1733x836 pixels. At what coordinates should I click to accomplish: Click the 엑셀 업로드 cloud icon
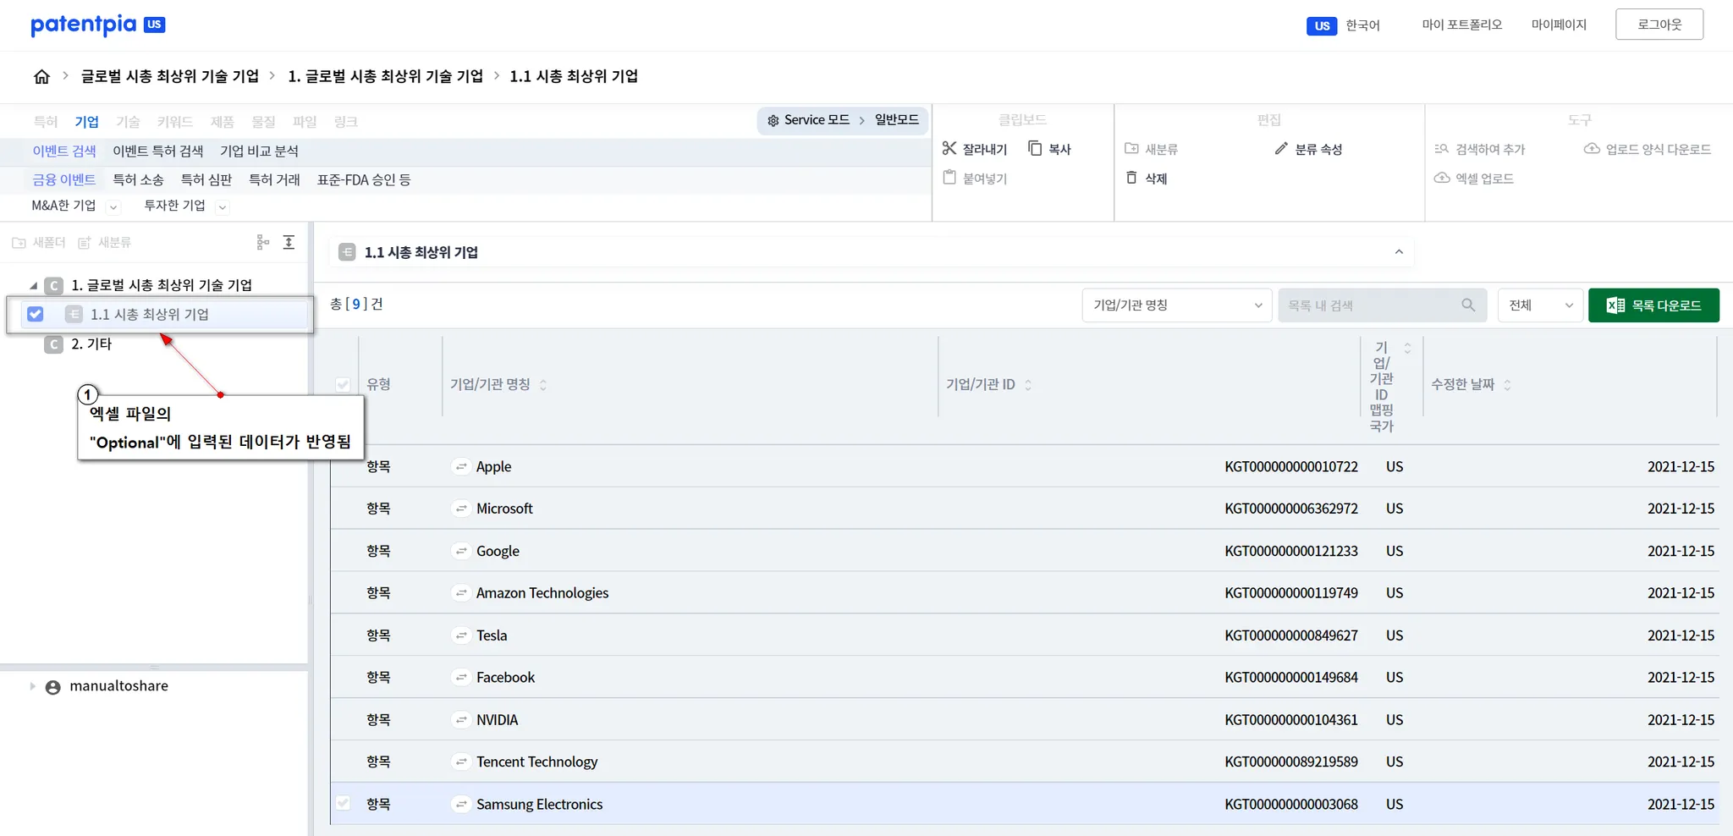coord(1442,178)
